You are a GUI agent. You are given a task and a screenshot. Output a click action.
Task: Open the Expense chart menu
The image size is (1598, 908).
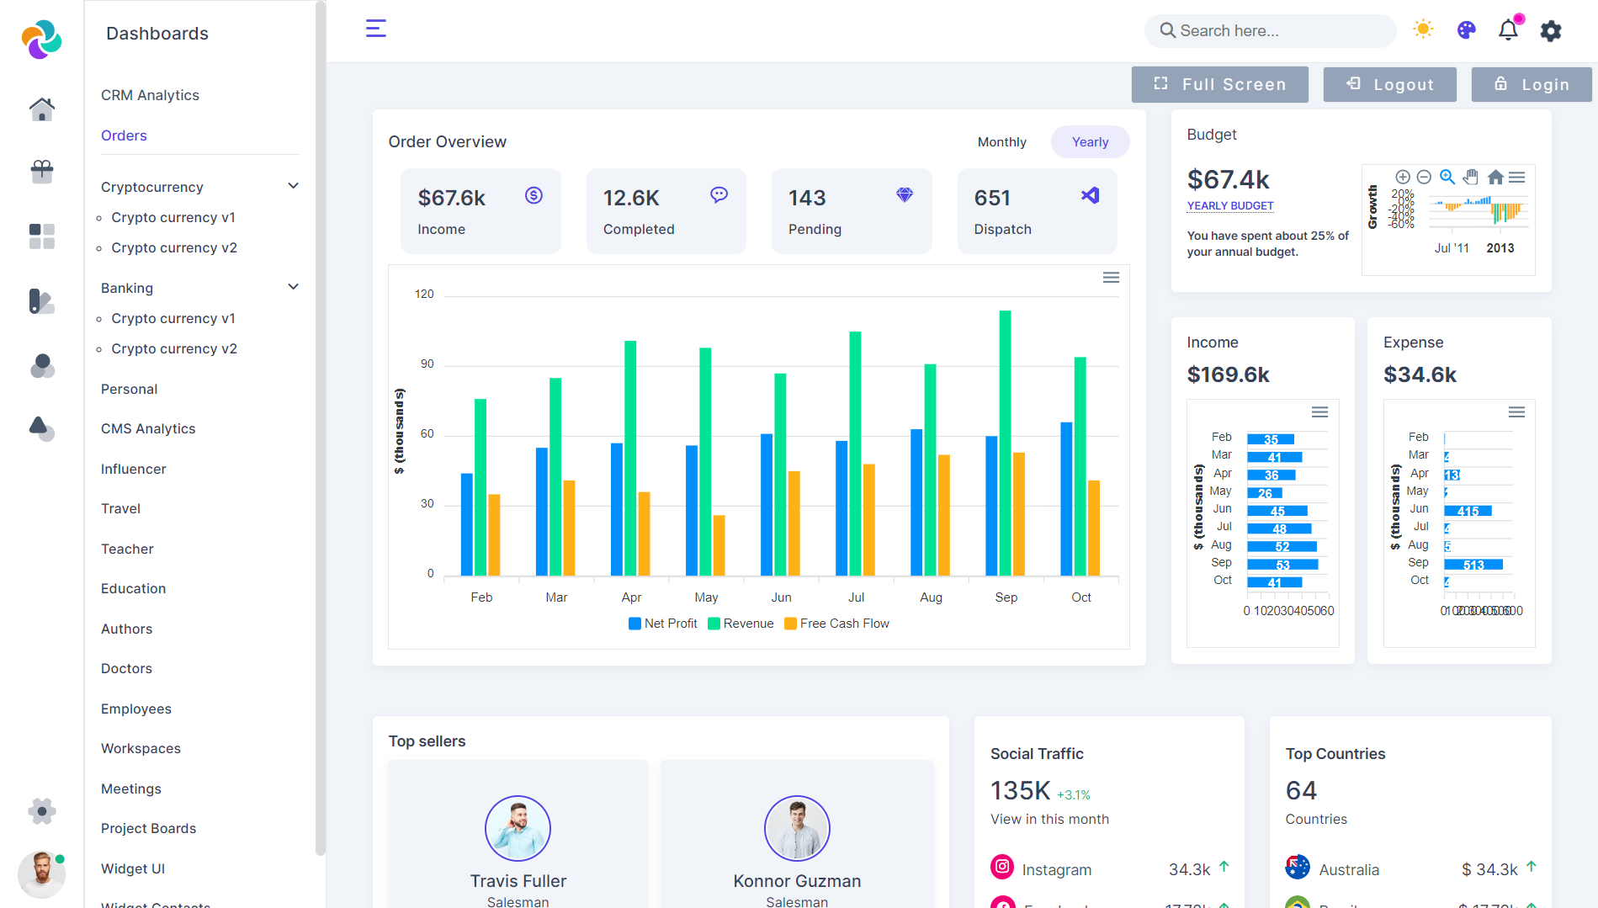tap(1516, 412)
